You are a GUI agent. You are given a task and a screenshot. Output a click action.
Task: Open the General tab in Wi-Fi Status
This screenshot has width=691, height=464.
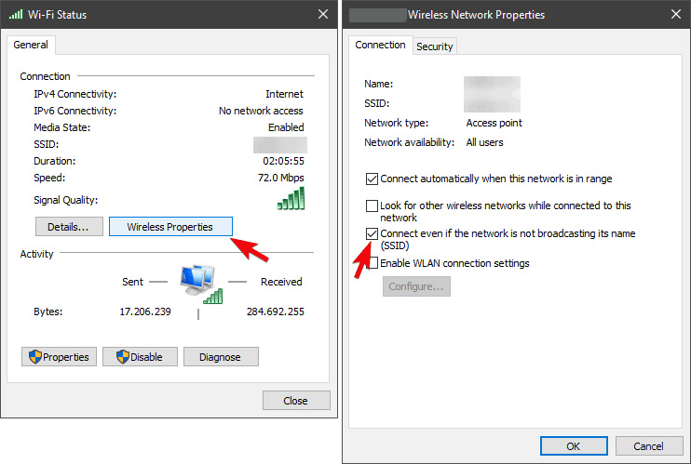coord(31,45)
